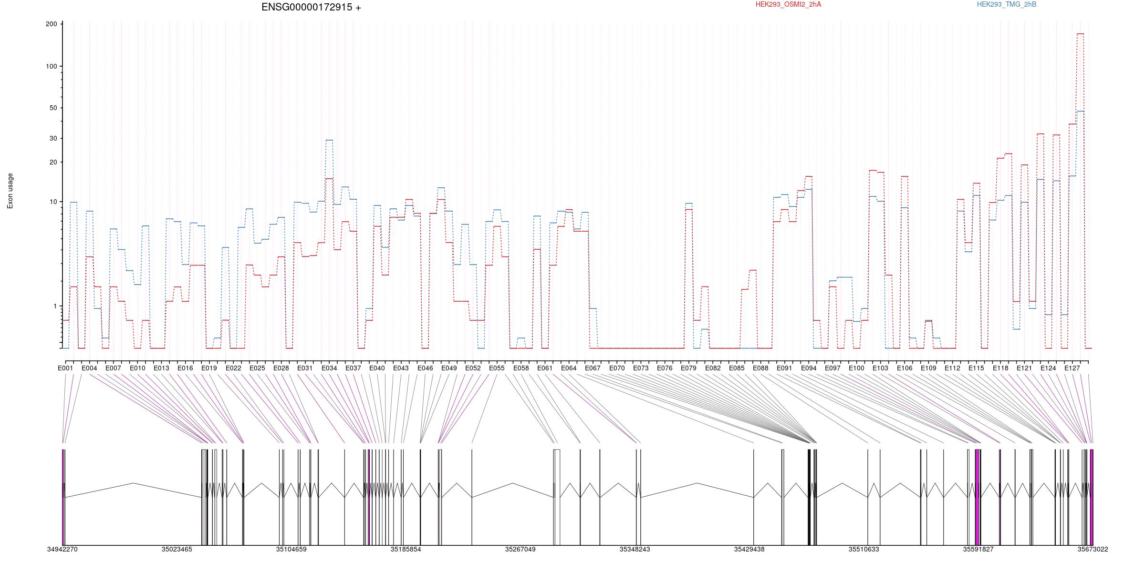Image resolution: width=1145 pixels, height=572 pixels.
Task: Click exon label E013
Action: pyautogui.click(x=161, y=368)
